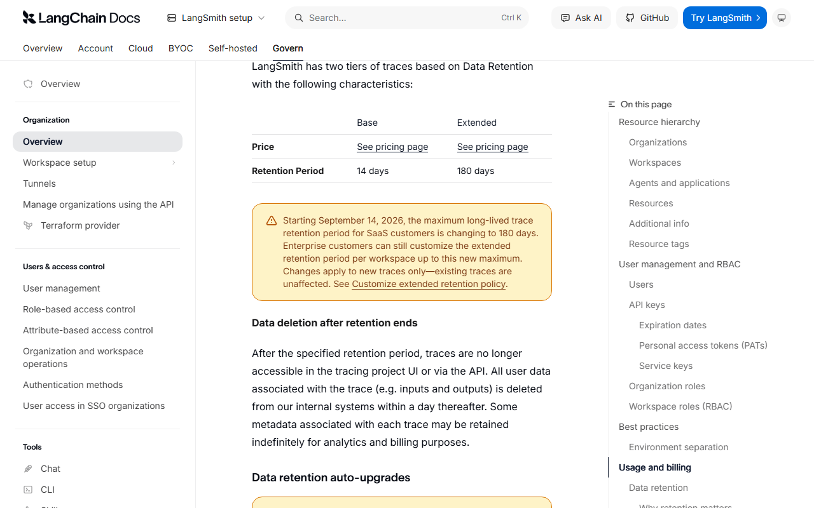The image size is (814, 508).
Task: Click the LangChain Docs logo
Action: (x=81, y=18)
